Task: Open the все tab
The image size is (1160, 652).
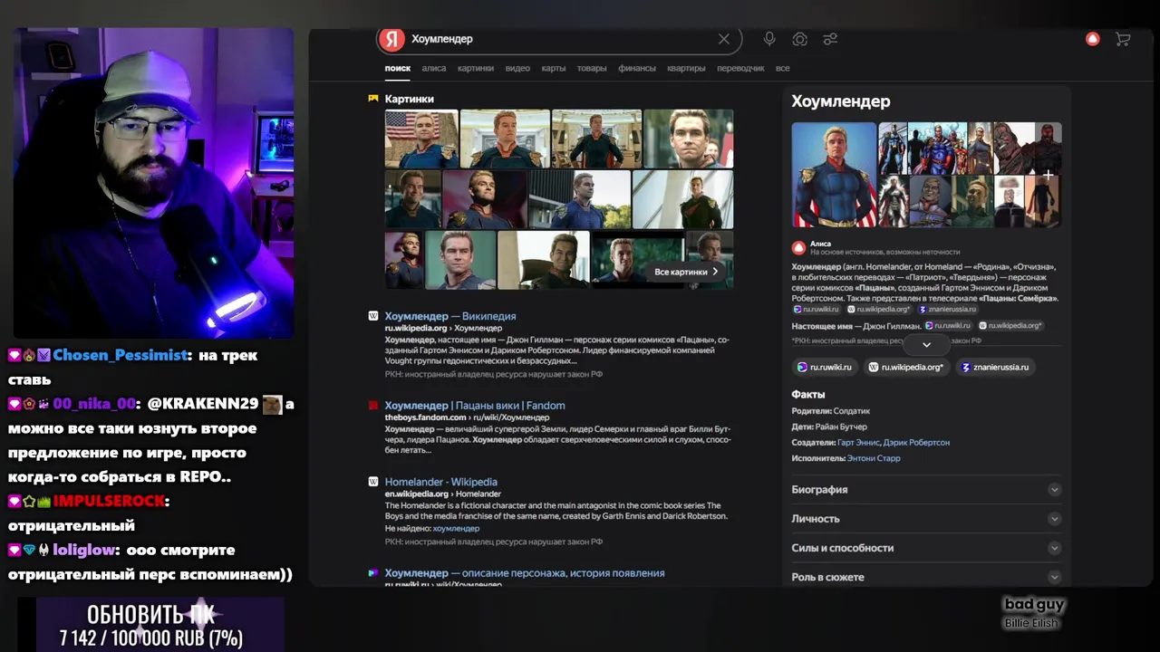Action: click(782, 68)
